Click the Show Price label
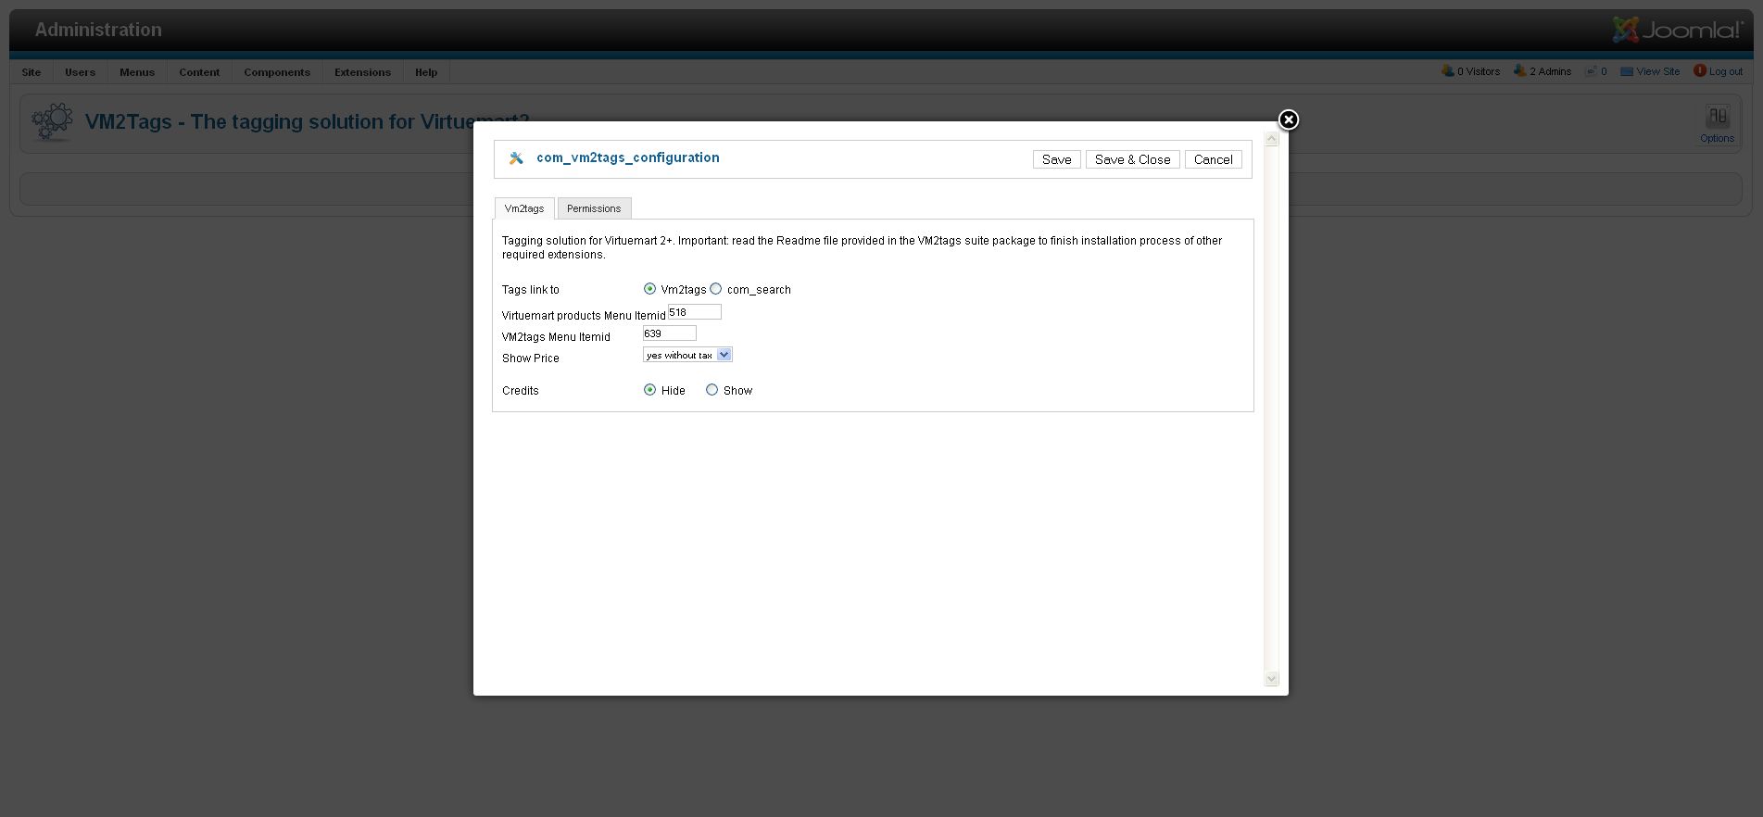The image size is (1763, 817). 531,358
